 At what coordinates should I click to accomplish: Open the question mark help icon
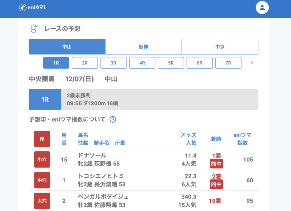pyautogui.click(x=113, y=120)
